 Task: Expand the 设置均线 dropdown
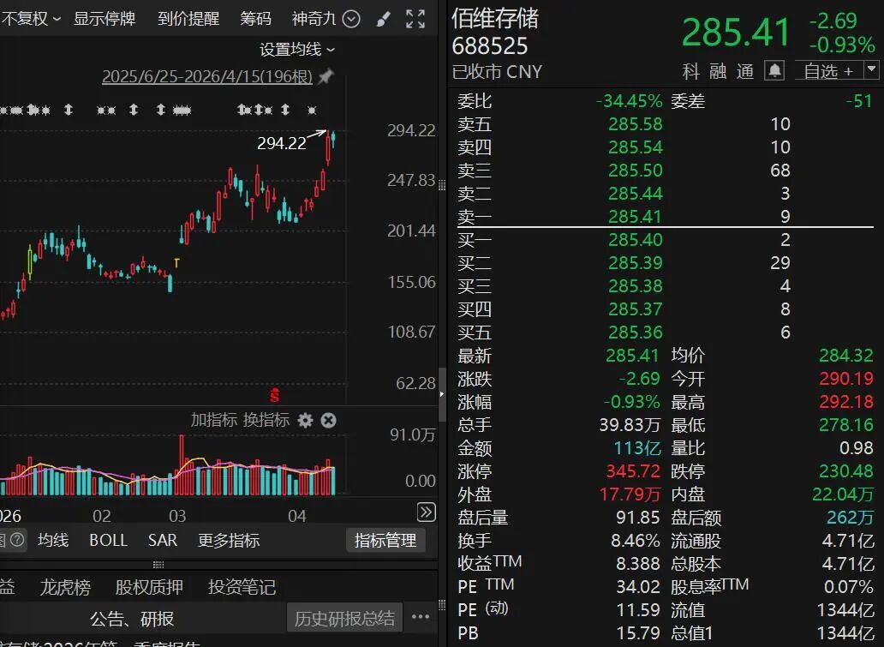[x=297, y=50]
